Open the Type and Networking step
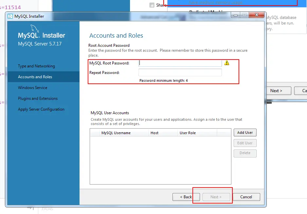The width and height of the screenshot is (307, 214). 36,66
